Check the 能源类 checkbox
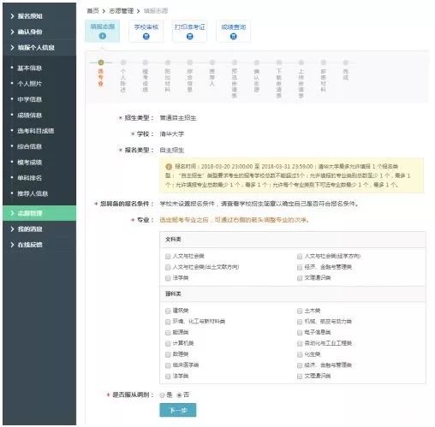Screen dimensions: 435x427 click(x=168, y=333)
